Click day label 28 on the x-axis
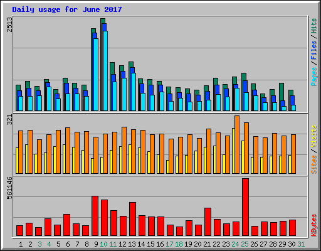This screenshot has width=321, height=251. (273, 244)
